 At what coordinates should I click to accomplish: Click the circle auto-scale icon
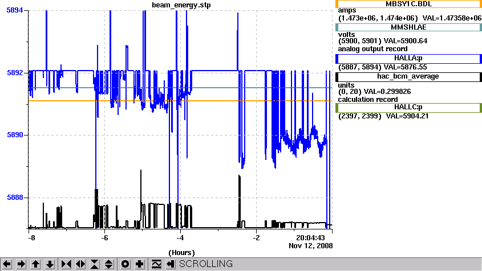125,264
